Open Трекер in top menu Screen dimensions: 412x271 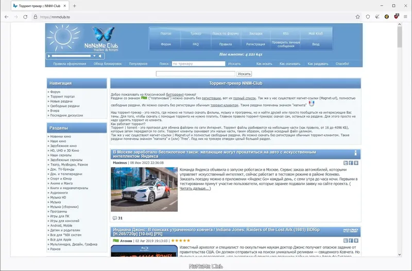click(196, 33)
